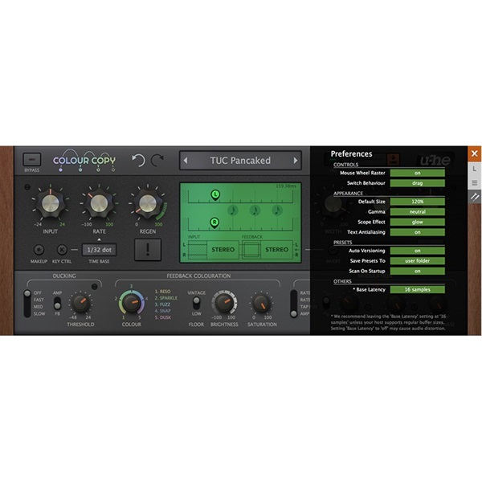
Task: Close the Preferences panel with X
Action: 475,153
